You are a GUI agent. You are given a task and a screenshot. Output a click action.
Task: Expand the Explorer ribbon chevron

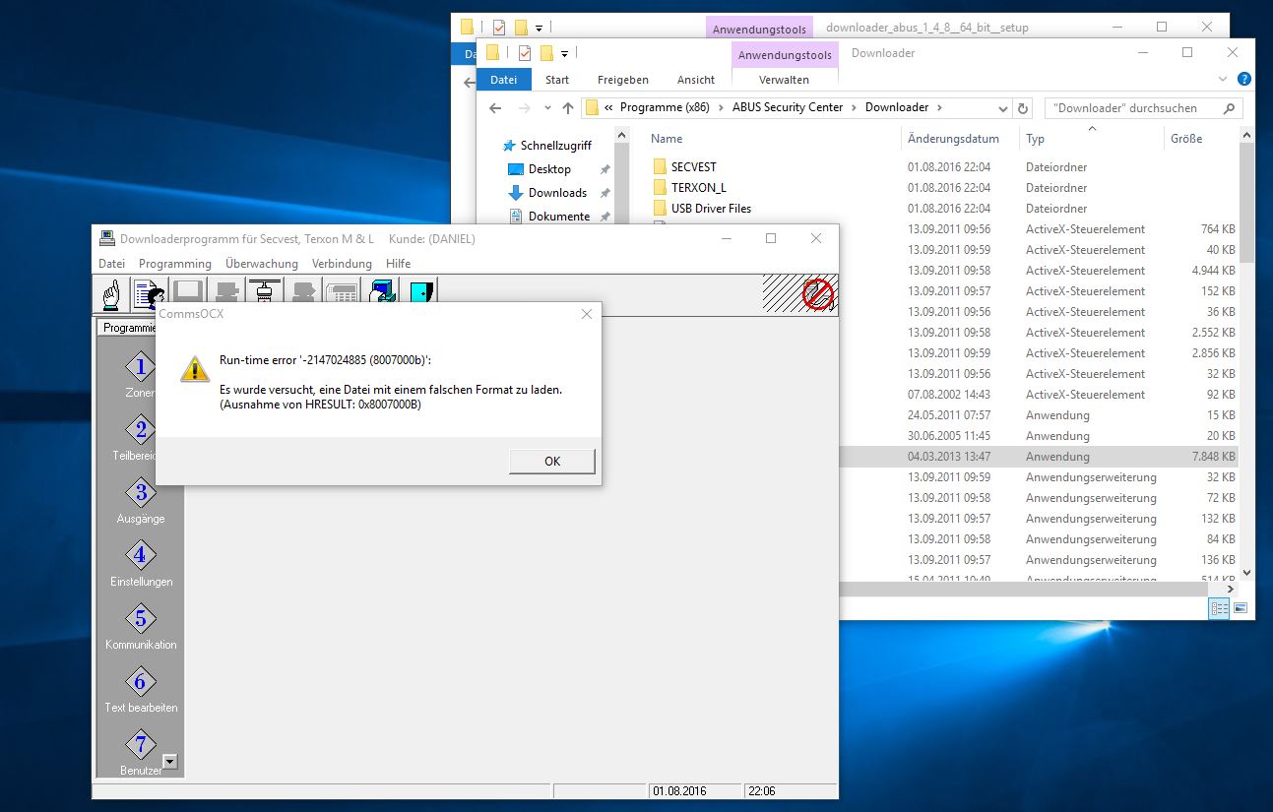pos(1224,80)
